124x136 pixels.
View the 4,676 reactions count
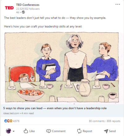click(16, 121)
